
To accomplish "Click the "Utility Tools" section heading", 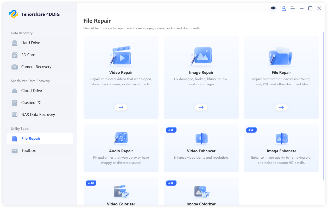I will pos(20,129).
